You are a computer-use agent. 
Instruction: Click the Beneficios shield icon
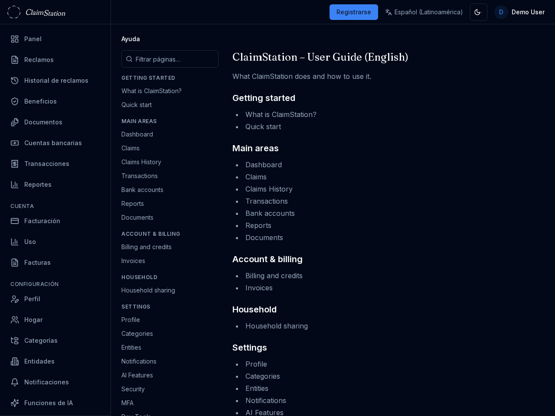(x=15, y=101)
